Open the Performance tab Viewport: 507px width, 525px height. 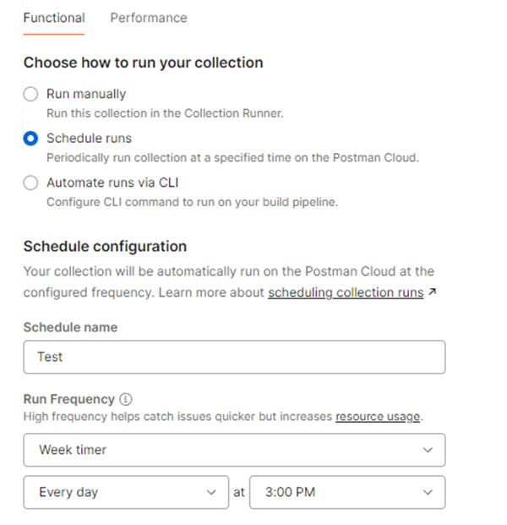(149, 18)
